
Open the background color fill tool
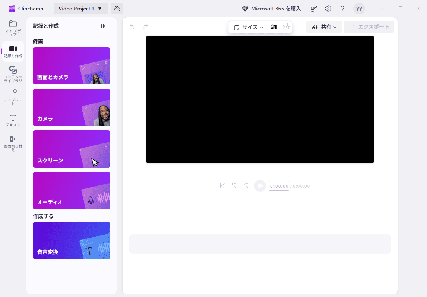[274, 27]
